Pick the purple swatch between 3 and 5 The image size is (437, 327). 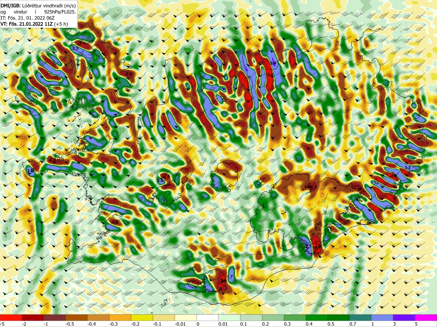(404, 317)
